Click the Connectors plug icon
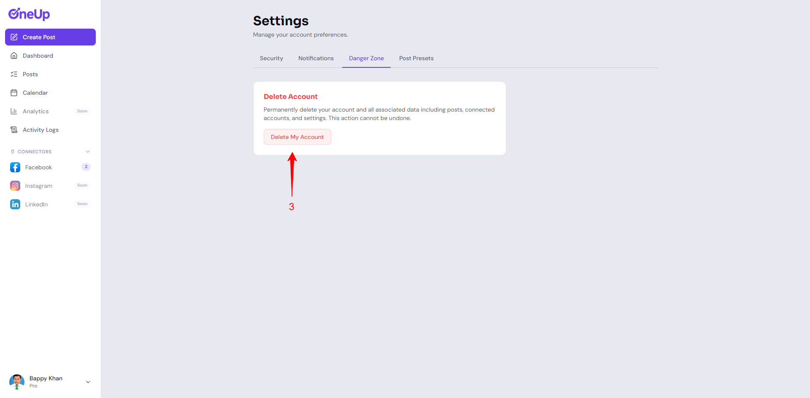The height and width of the screenshot is (398, 810). [x=13, y=152]
